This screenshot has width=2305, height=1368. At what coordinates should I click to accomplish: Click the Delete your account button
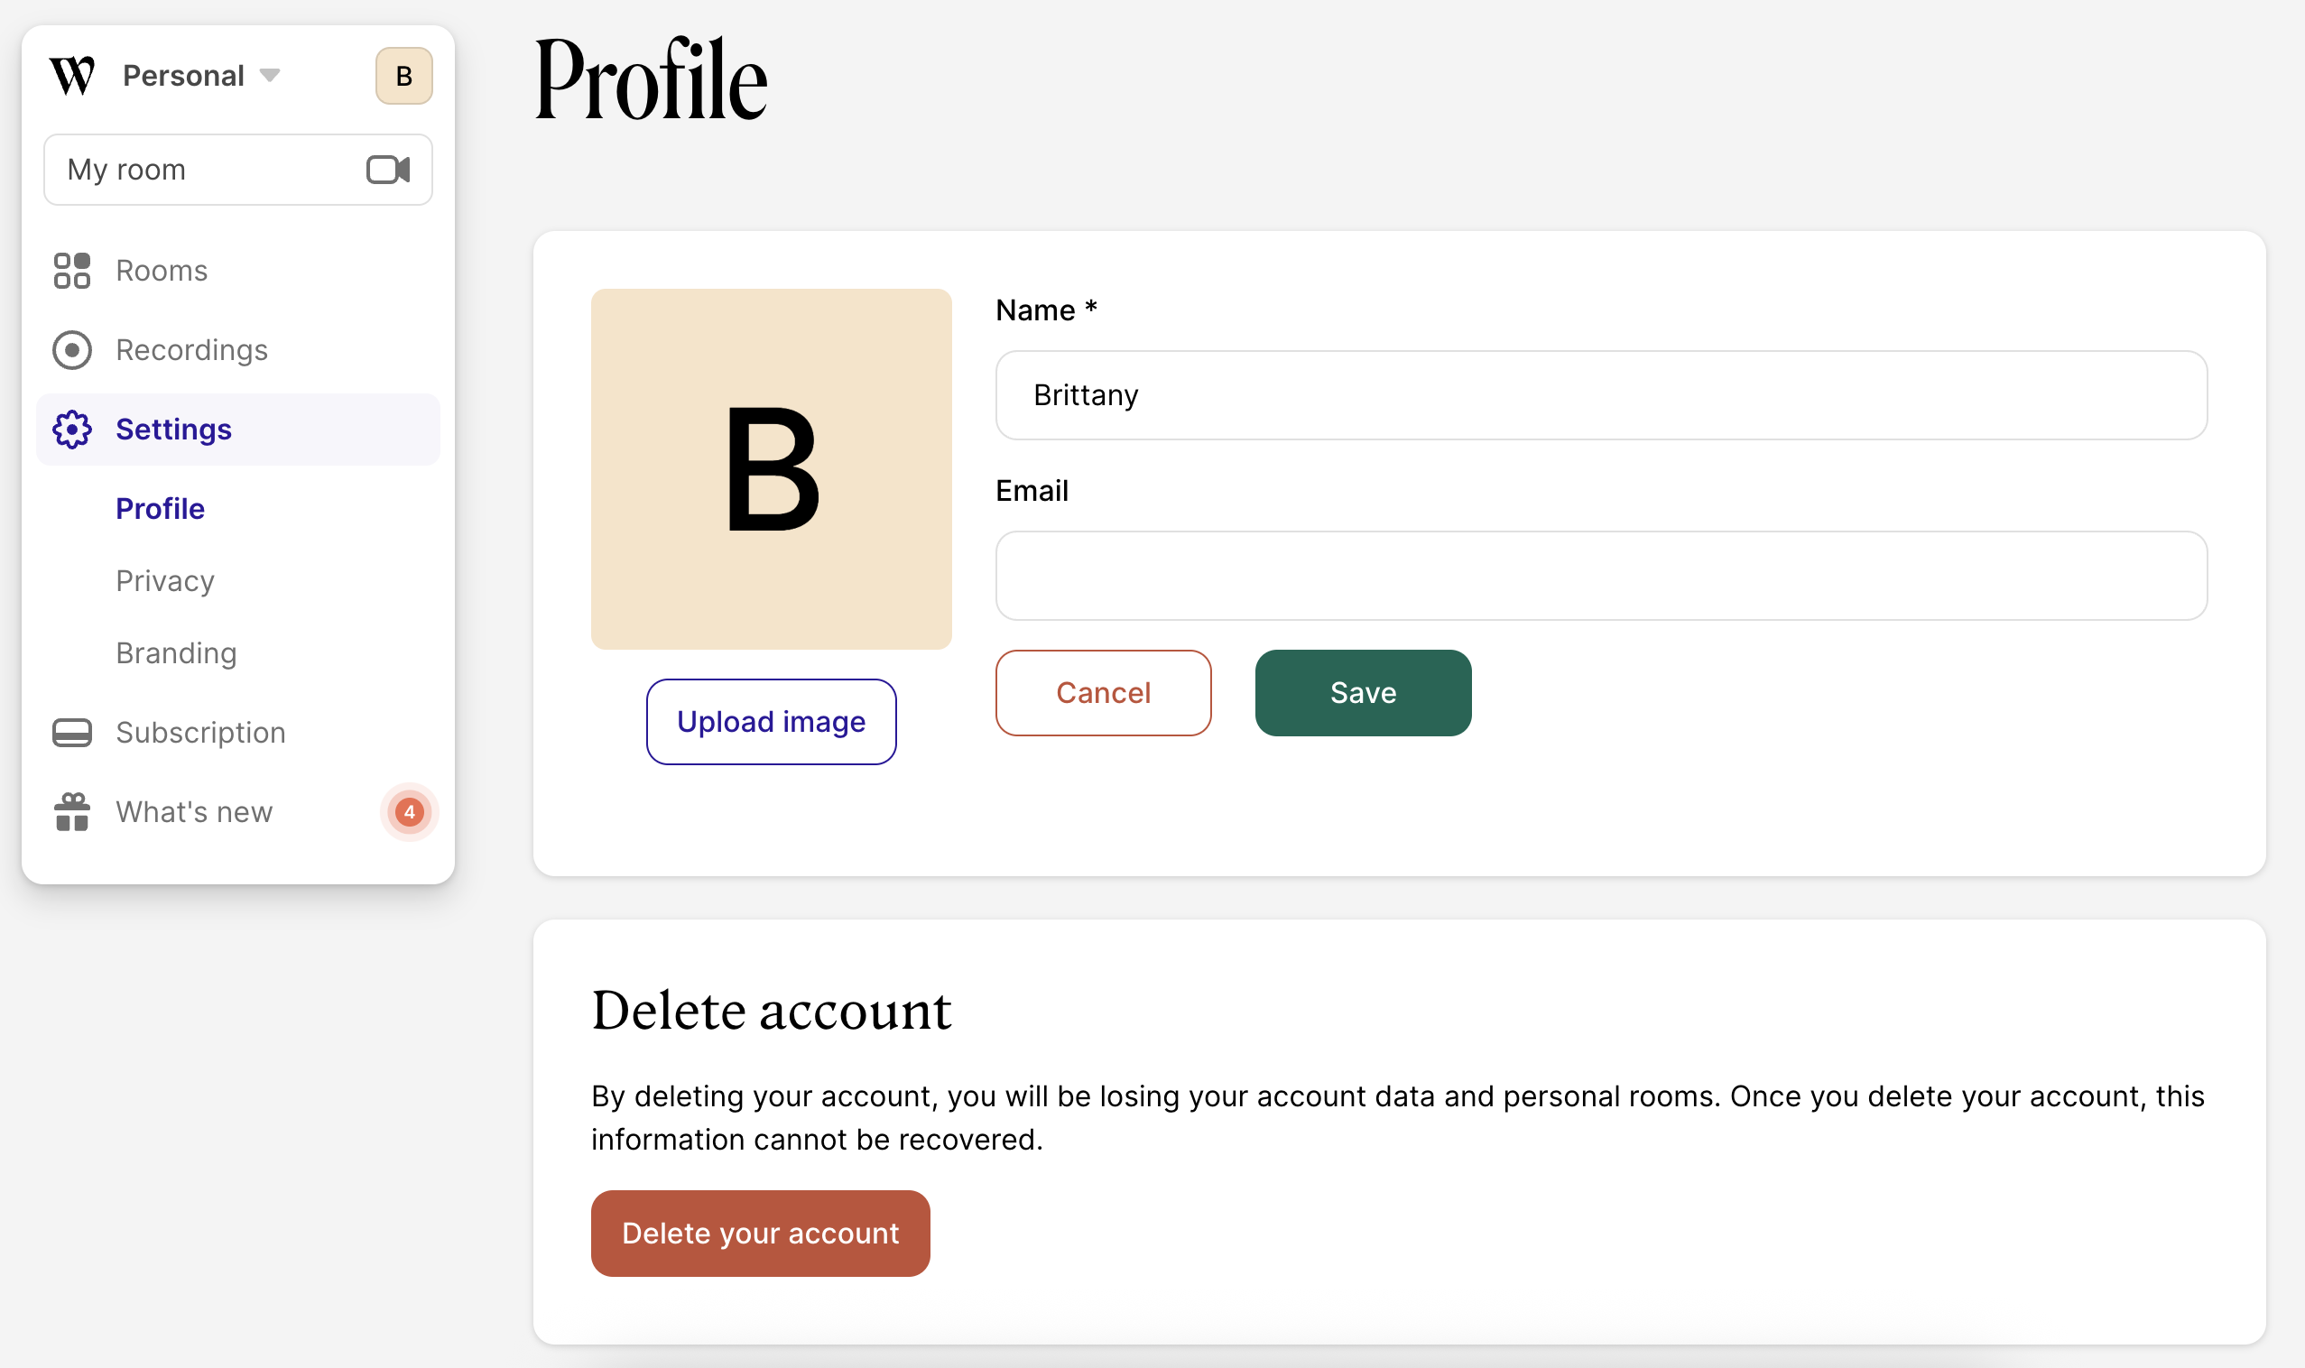click(760, 1234)
